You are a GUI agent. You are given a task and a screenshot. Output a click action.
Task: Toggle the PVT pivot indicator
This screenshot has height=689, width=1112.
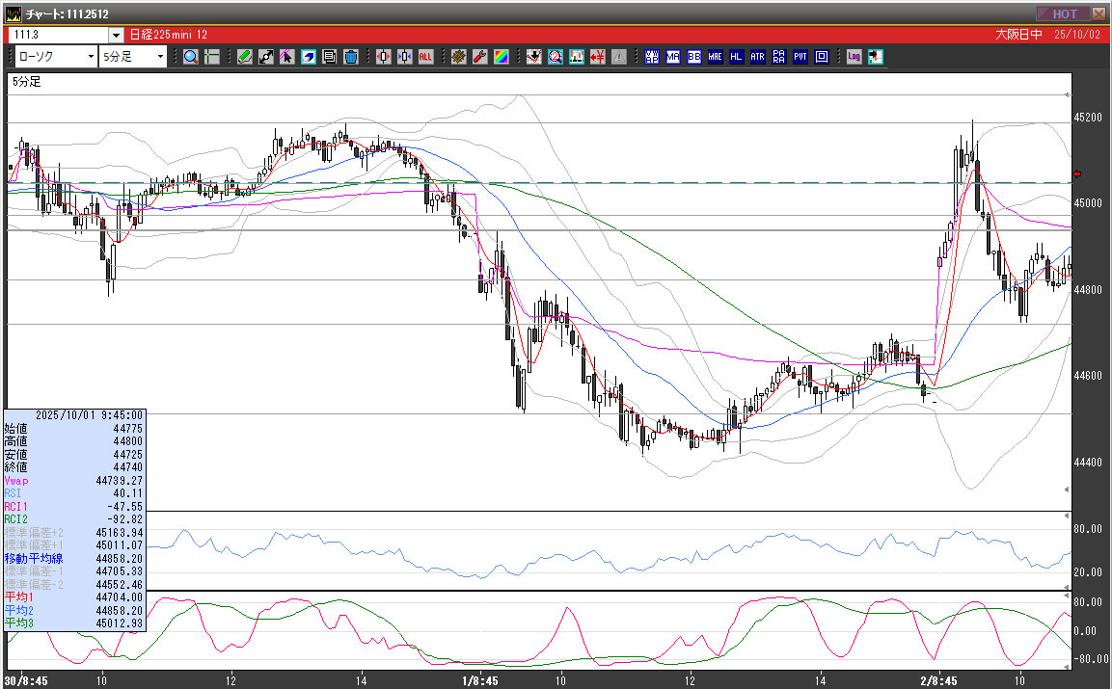(x=800, y=57)
